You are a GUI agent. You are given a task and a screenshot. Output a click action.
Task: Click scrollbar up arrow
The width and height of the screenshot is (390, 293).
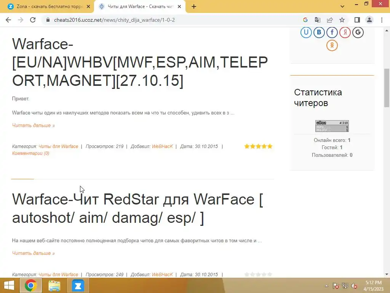(x=387, y=31)
